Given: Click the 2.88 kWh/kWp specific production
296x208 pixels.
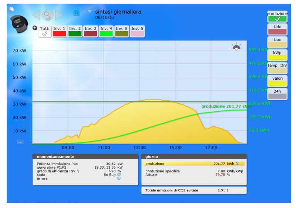Looking at the screenshot, I should tap(230, 171).
